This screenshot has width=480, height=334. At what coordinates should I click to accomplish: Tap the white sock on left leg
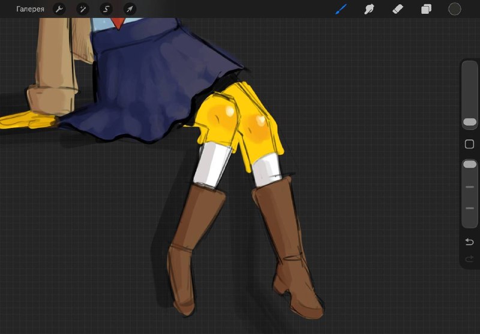(211, 165)
